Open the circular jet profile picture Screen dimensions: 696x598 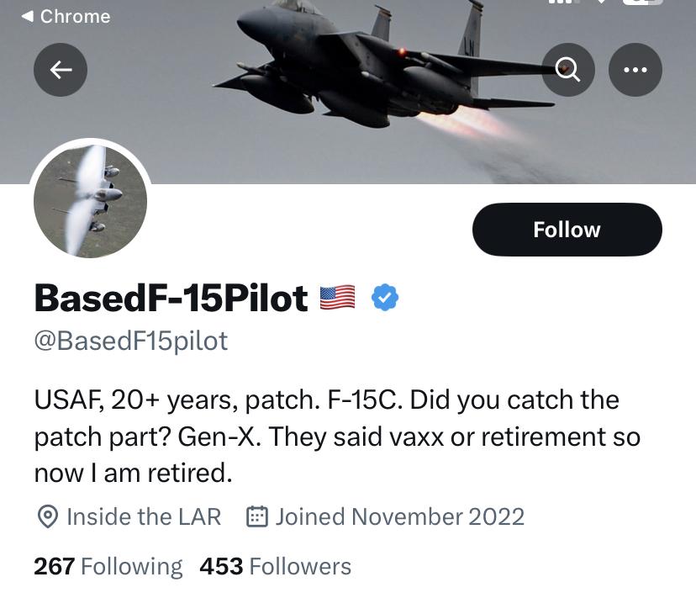coord(91,201)
